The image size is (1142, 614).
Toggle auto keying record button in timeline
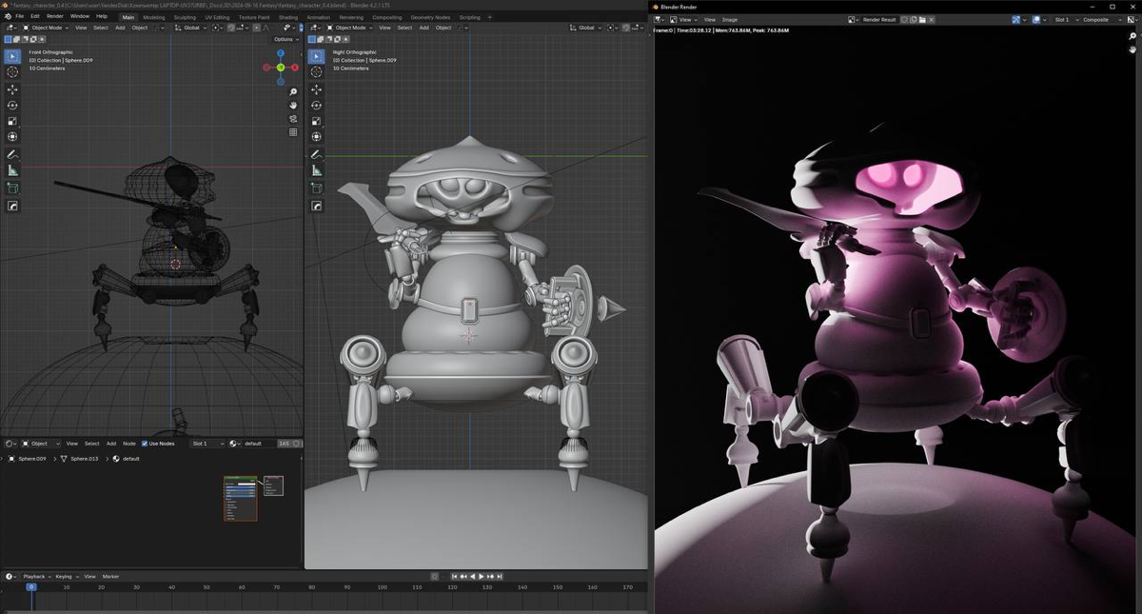[x=435, y=576]
